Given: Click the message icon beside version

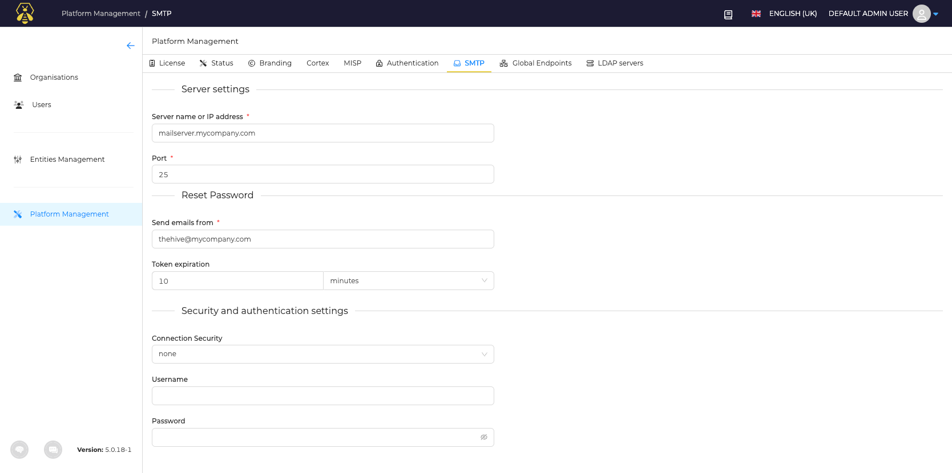Looking at the screenshot, I should coord(53,450).
